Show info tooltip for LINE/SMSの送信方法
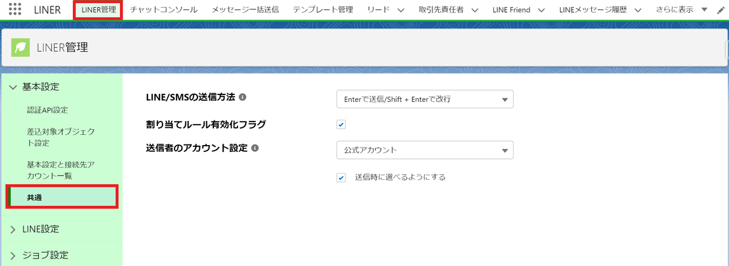The image size is (729, 266). click(242, 98)
